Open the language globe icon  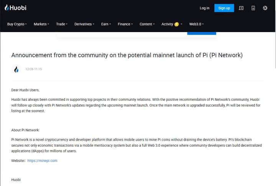point(265,8)
